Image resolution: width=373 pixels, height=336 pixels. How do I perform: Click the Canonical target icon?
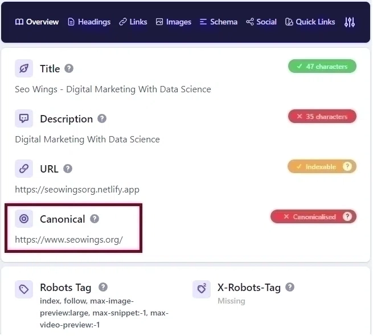pos(24,219)
